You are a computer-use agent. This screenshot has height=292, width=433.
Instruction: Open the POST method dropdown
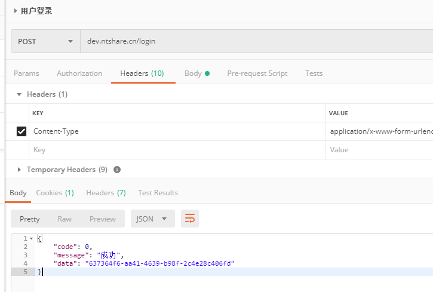pyautogui.click(x=45, y=41)
